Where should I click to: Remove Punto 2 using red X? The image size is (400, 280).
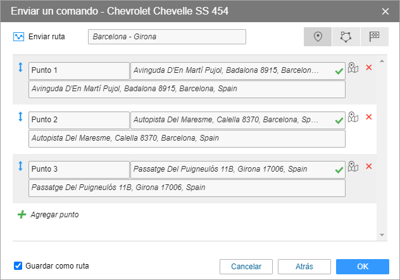pyautogui.click(x=369, y=117)
